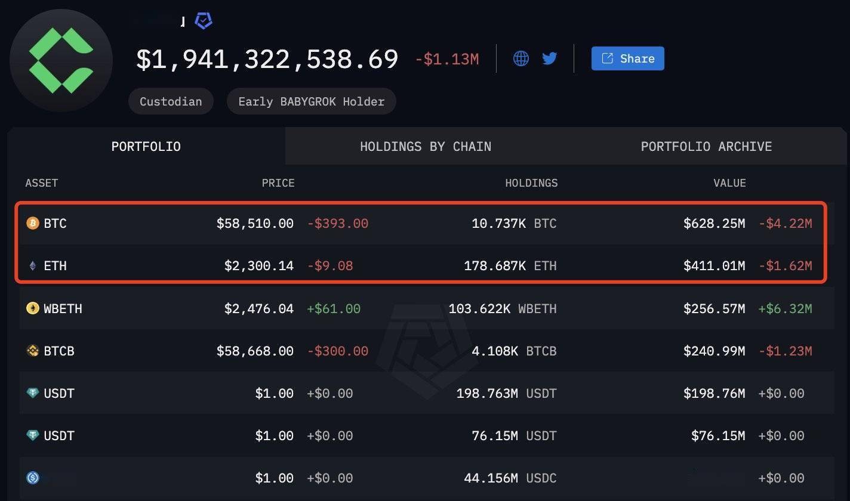850x501 pixels.
Task: Sort by the HOLDINGS column header
Action: [531, 183]
